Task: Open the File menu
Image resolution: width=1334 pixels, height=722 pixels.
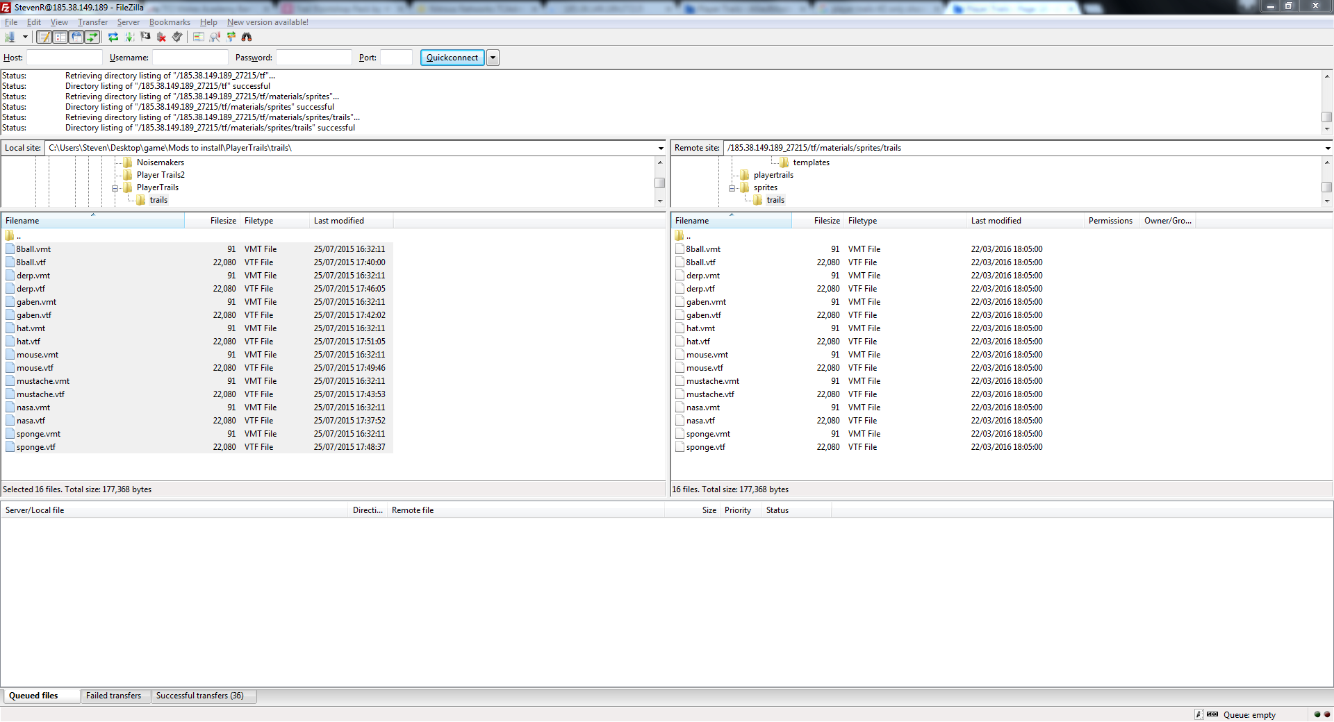Action: tap(11, 22)
